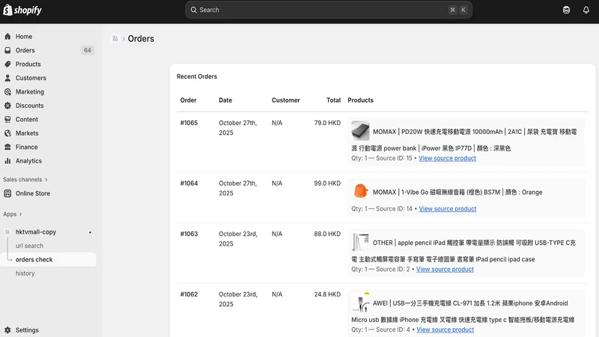Image resolution: width=599 pixels, height=337 pixels.
Task: Focus the top Search field
Action: tap(329, 10)
